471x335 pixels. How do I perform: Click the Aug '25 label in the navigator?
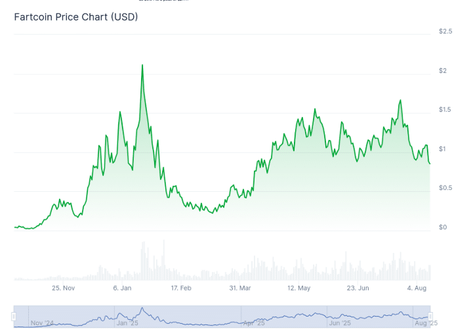tap(426, 323)
